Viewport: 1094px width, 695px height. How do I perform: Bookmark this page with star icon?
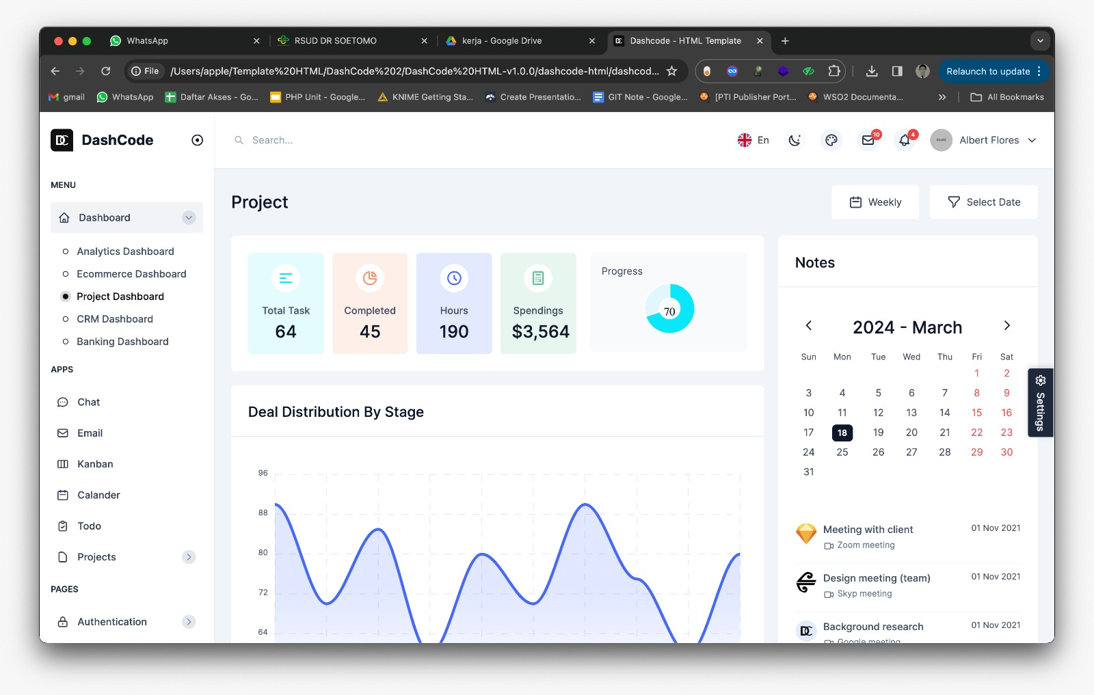coord(672,71)
